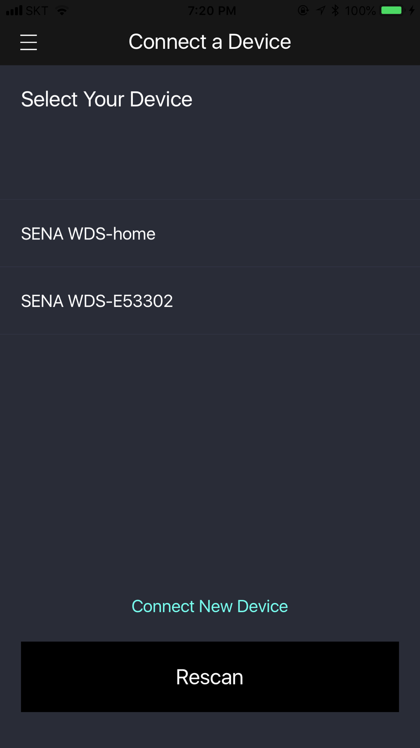Screen dimensions: 420x748
Task: Tap blank space below the Rescan button
Action: point(210,730)
